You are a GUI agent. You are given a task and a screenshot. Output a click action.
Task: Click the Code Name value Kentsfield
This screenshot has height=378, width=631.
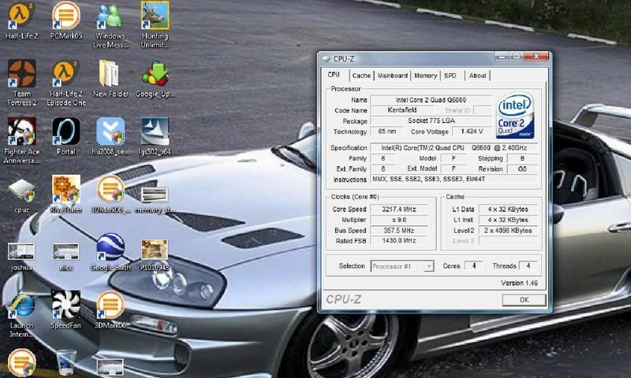click(401, 110)
